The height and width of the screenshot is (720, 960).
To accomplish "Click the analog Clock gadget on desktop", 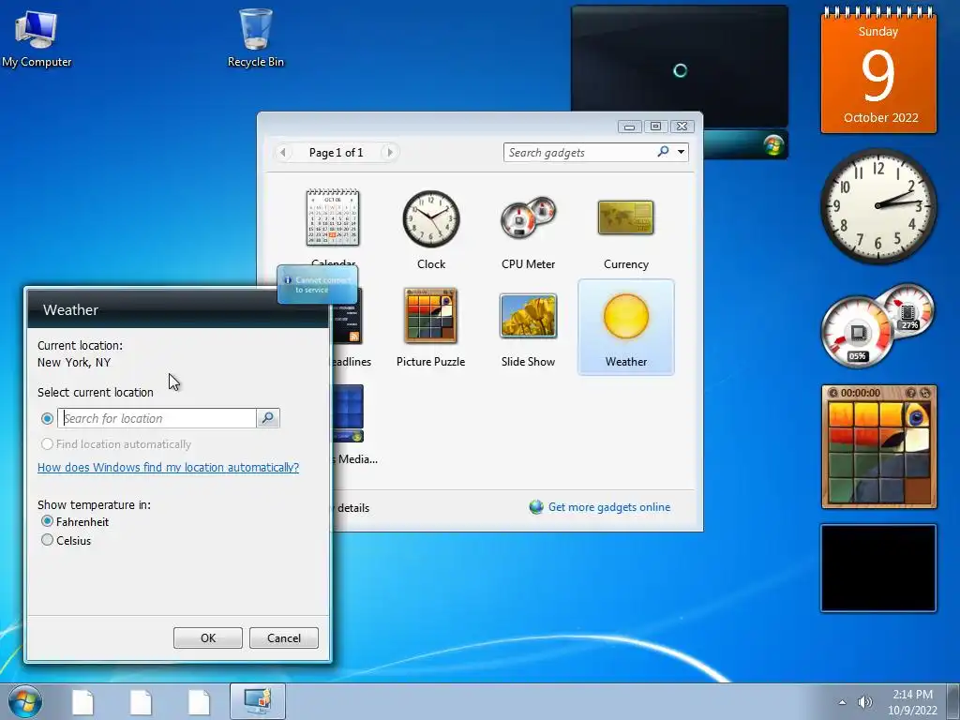I will (x=877, y=206).
